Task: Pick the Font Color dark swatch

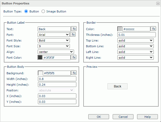Action: point(40,58)
